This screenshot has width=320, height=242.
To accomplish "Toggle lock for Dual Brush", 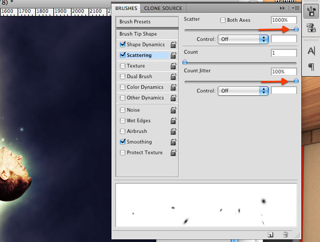I will (173, 77).
